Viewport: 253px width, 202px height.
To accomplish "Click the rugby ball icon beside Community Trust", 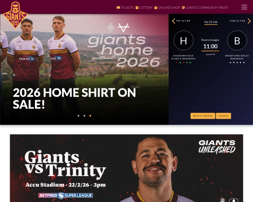I will pos(183,8).
